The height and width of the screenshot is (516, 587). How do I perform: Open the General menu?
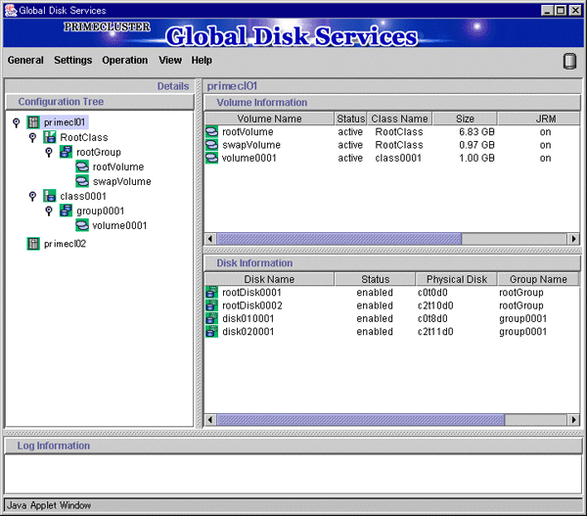click(x=25, y=60)
